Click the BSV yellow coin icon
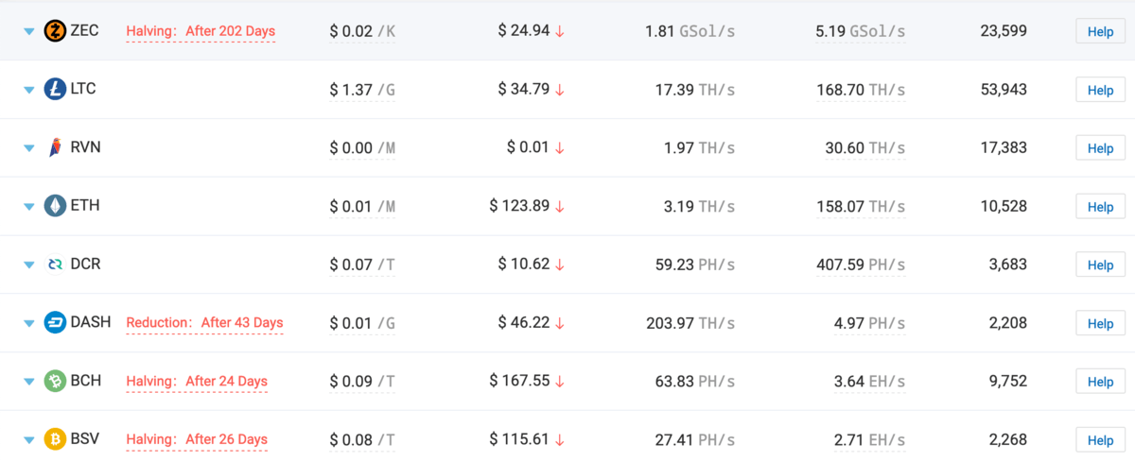 [x=55, y=439]
